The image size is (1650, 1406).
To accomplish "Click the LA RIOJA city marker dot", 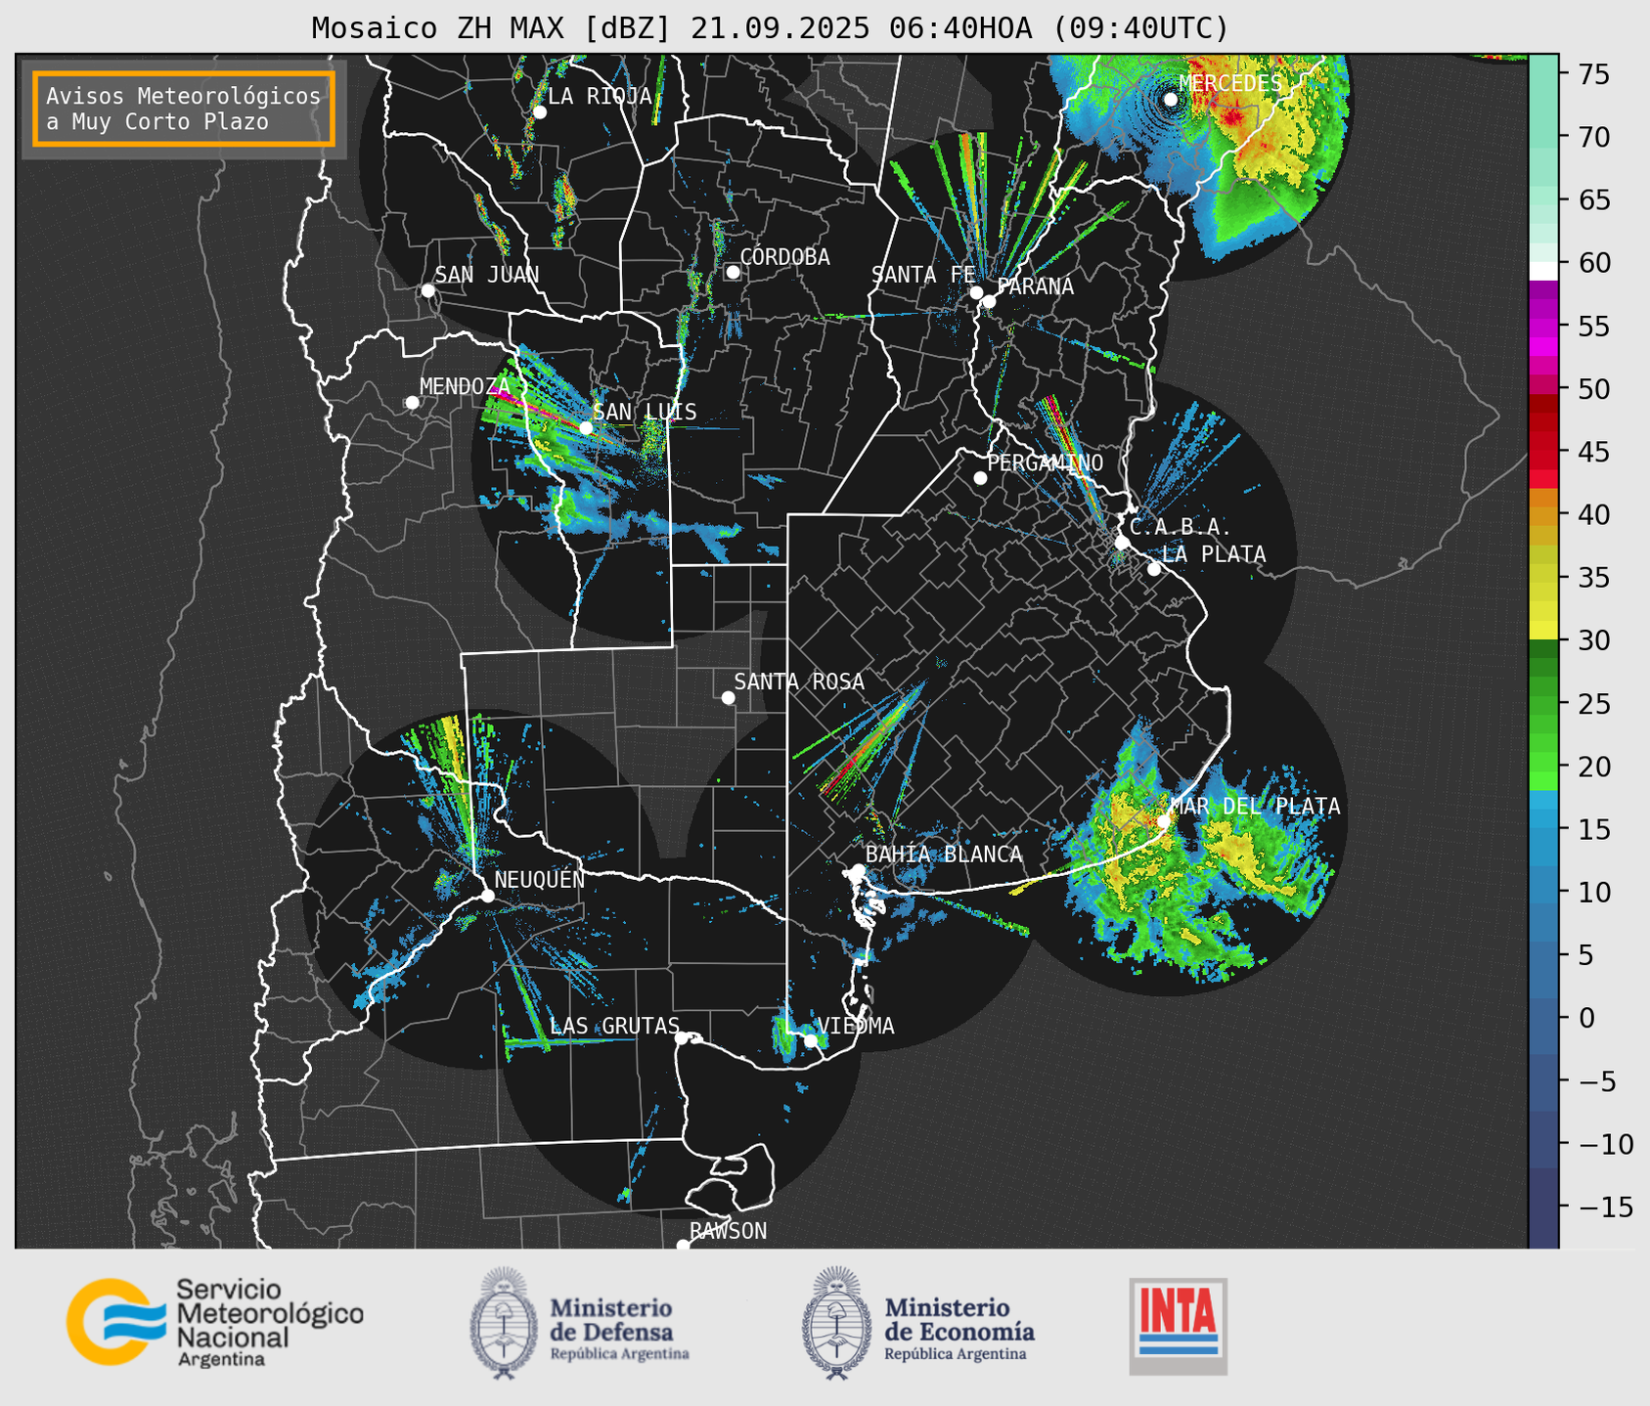I will [x=539, y=112].
